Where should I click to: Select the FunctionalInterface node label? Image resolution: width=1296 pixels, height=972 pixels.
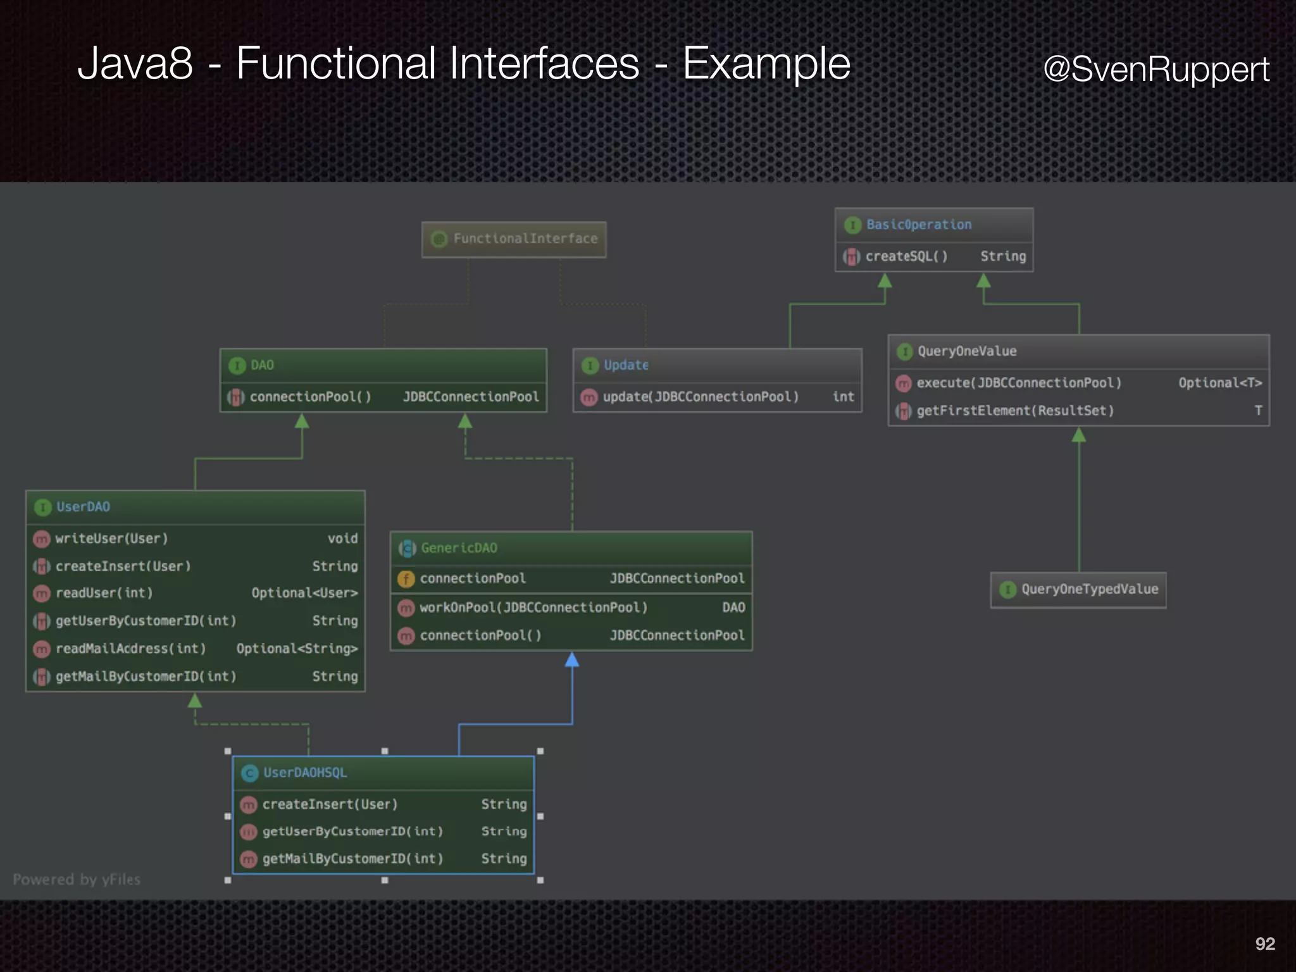point(525,239)
